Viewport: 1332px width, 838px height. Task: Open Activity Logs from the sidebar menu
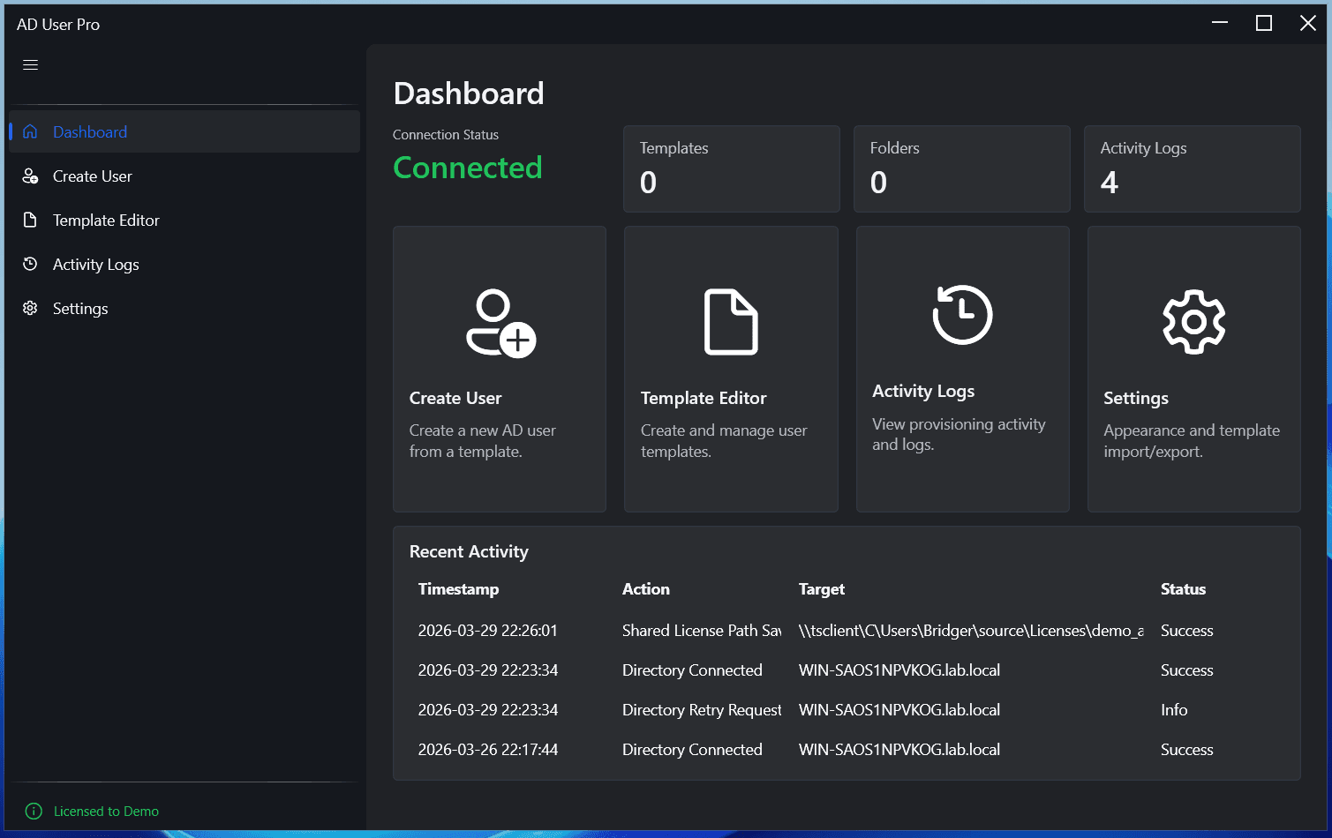pos(95,264)
